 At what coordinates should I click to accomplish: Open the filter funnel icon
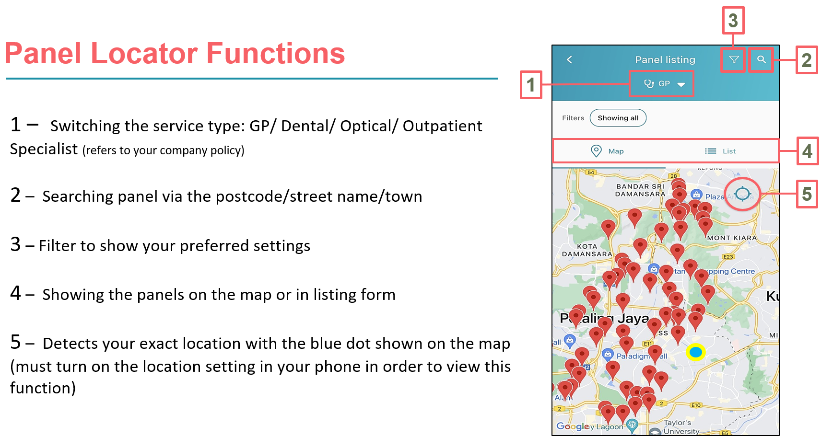pyautogui.click(x=733, y=59)
